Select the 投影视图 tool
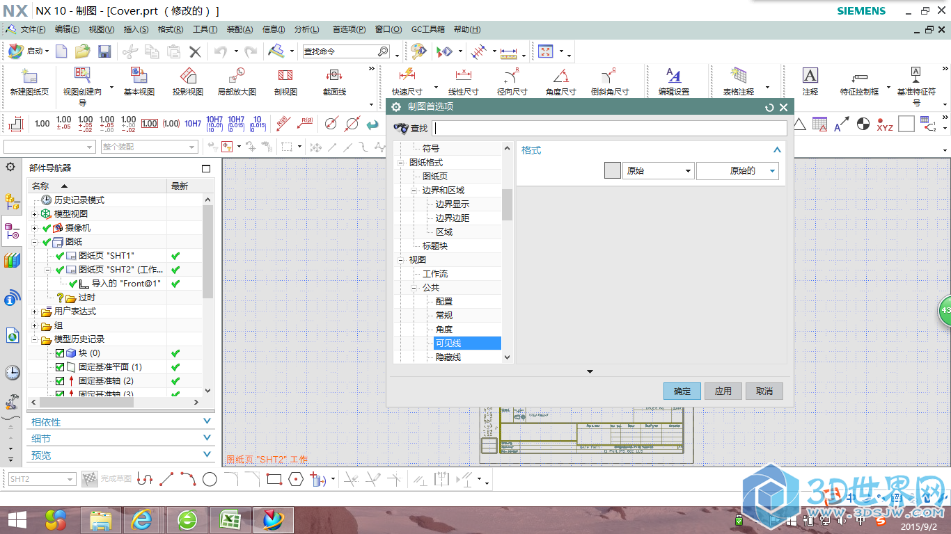 (188, 82)
